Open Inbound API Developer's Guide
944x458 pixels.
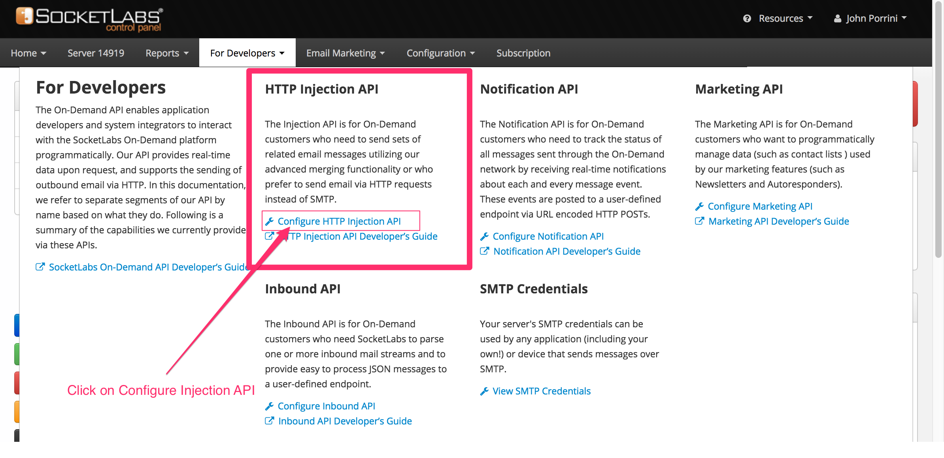pyautogui.click(x=345, y=421)
